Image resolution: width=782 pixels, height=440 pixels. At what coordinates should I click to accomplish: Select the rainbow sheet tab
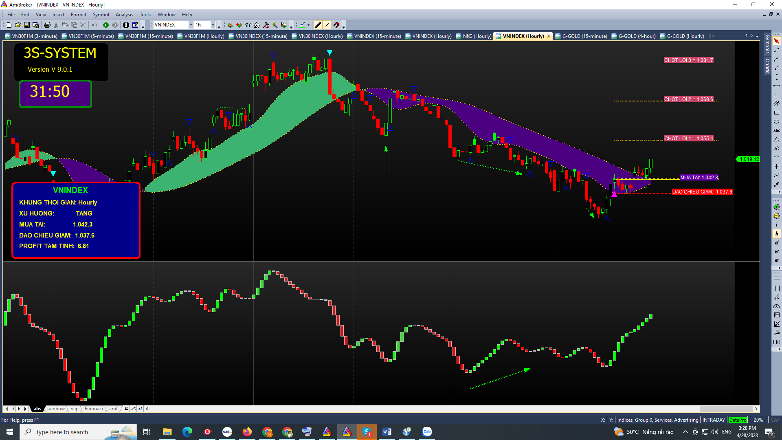tap(56, 409)
